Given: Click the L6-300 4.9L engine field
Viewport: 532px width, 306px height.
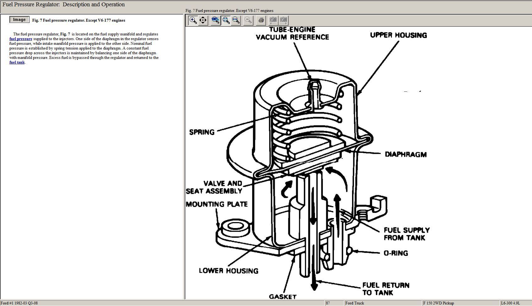Looking at the screenshot, I should pyautogui.click(x=510, y=303).
